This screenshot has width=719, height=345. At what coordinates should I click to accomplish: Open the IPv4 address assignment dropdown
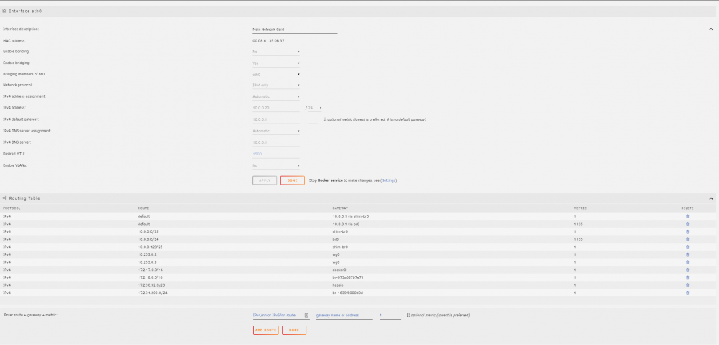276,97
